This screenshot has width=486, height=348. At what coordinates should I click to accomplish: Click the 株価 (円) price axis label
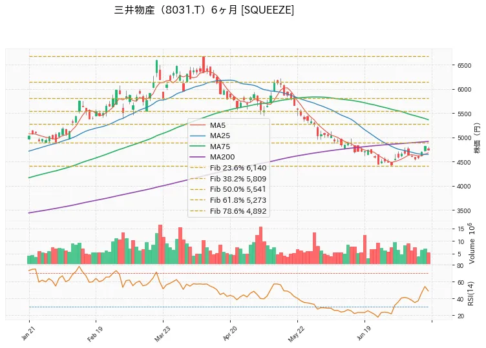pos(477,138)
